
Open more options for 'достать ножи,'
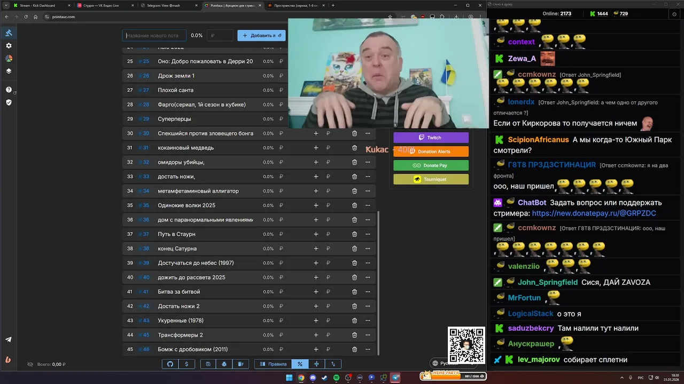pyautogui.click(x=368, y=177)
